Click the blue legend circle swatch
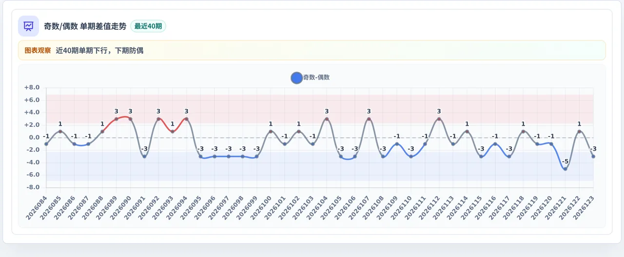Viewport: 624px width, 257px height. [x=296, y=78]
